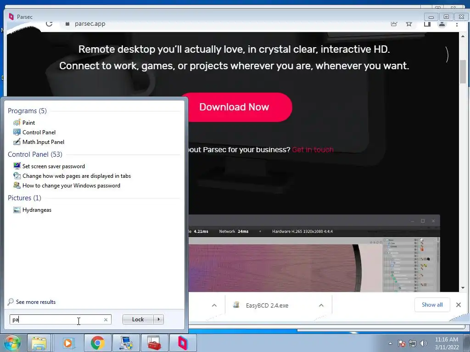This screenshot has width=470, height=352.
Task: Open the Chrome profile icon
Action: [442, 24]
